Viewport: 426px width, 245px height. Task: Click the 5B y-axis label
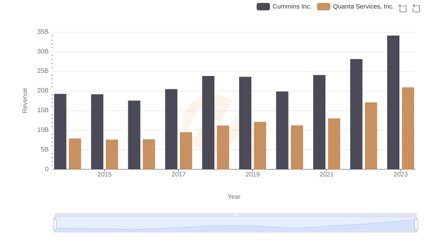pyautogui.click(x=45, y=149)
